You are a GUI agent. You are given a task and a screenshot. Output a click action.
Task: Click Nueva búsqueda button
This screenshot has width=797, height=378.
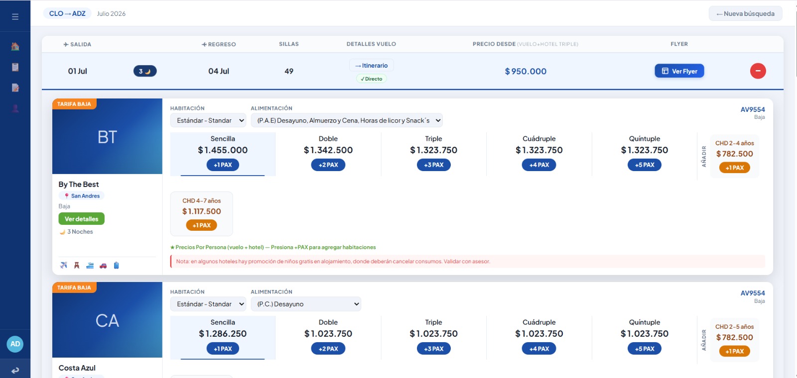pos(745,14)
